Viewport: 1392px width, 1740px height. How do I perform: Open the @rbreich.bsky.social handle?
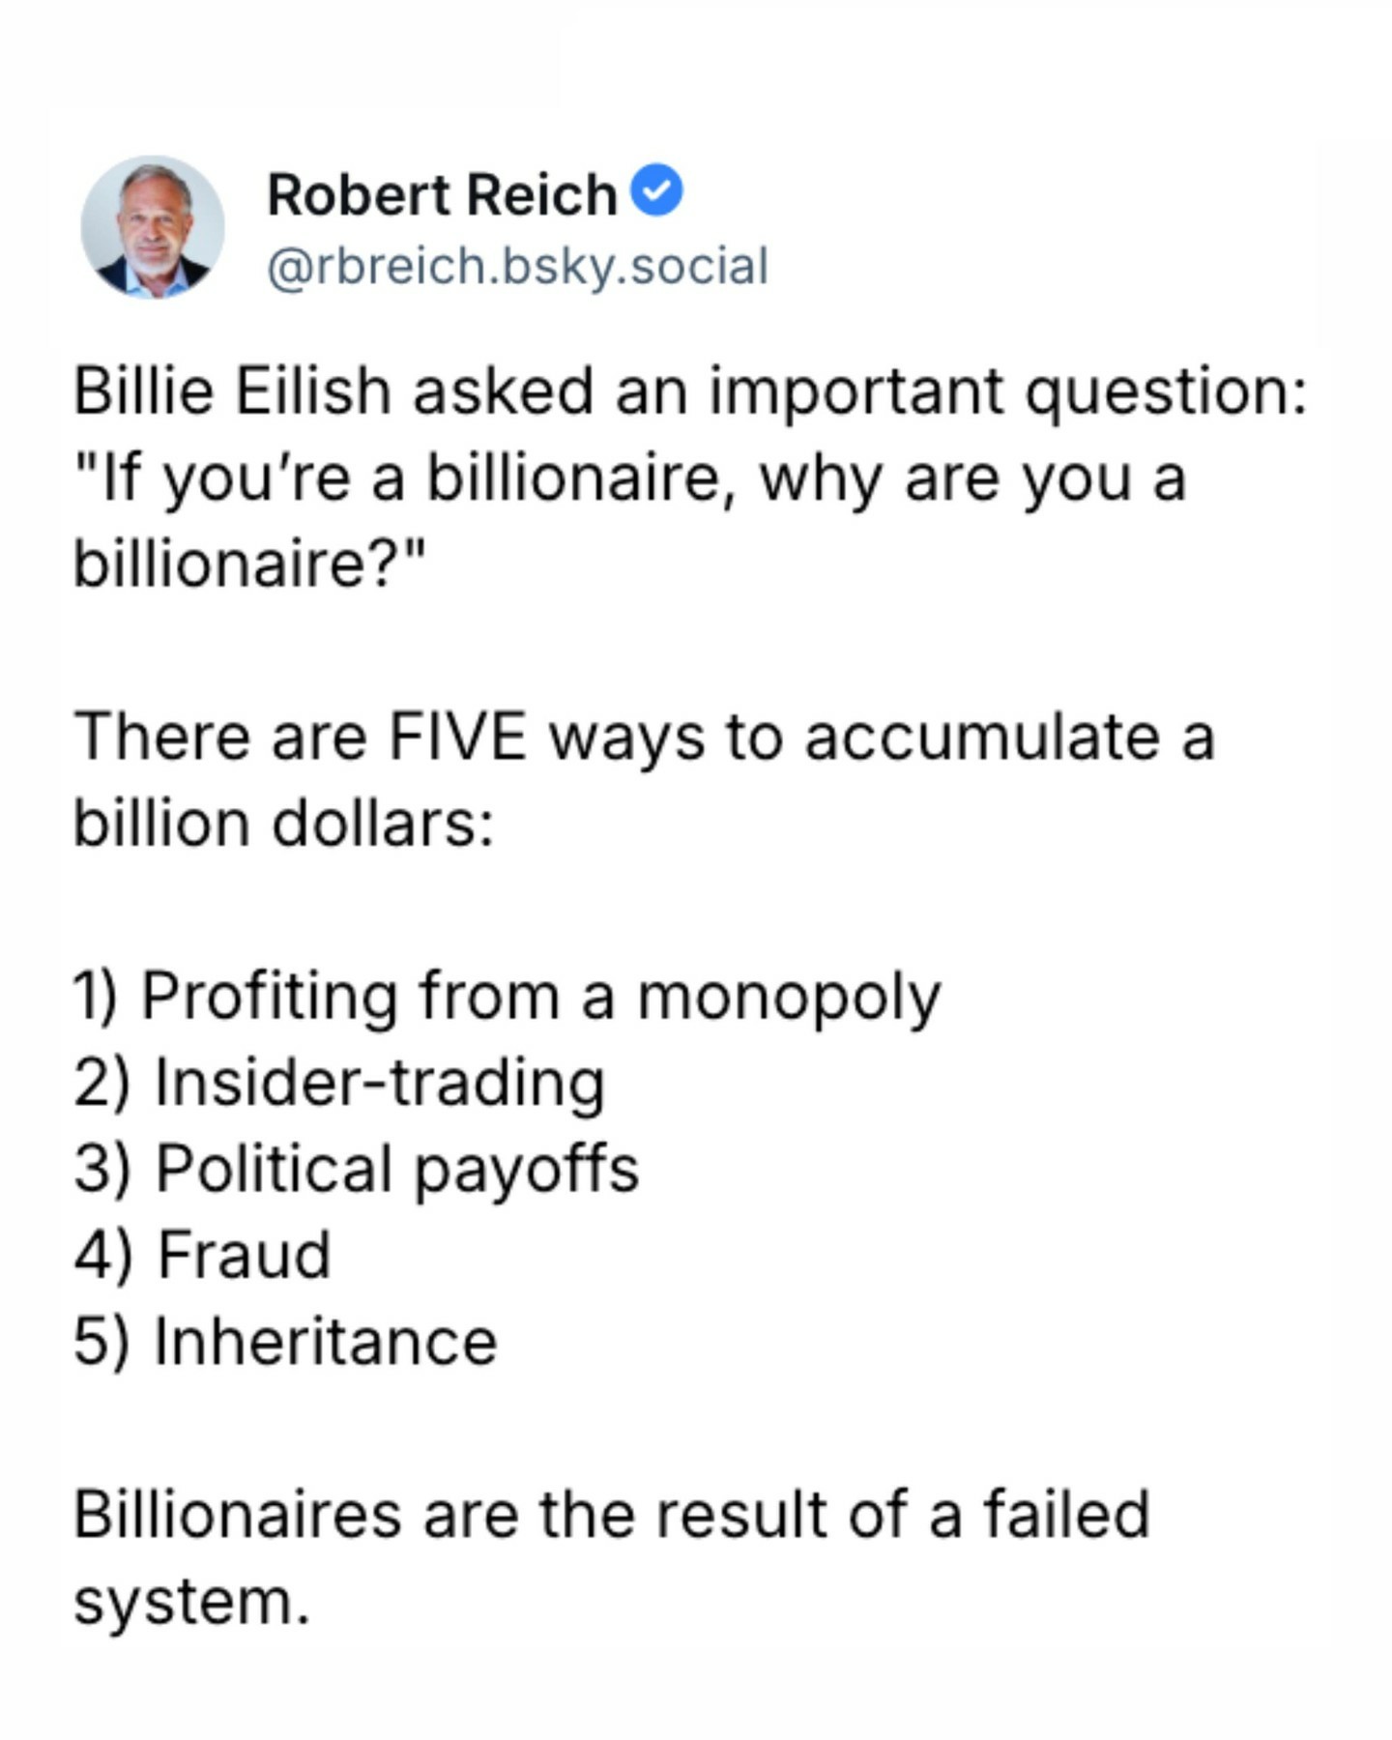pyautogui.click(x=517, y=267)
